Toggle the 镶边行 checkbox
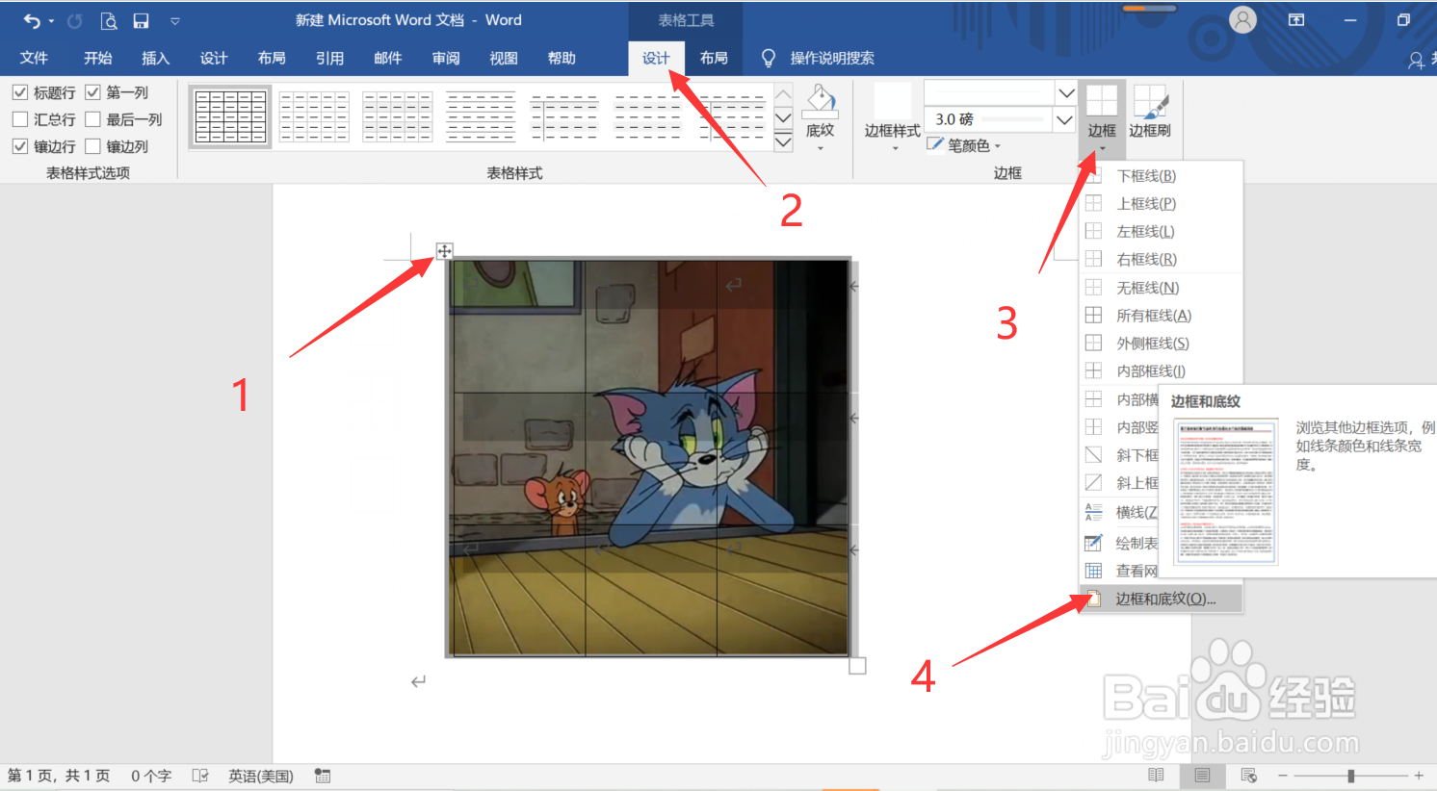The width and height of the screenshot is (1437, 791). (x=20, y=146)
